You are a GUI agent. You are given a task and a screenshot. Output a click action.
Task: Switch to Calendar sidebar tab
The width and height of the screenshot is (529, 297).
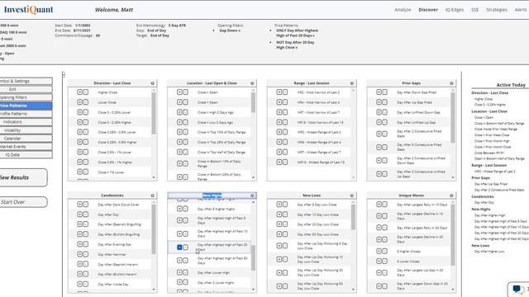pos(26,139)
